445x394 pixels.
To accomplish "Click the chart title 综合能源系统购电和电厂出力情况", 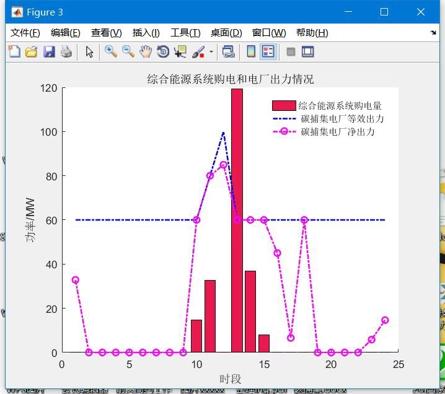I will pos(230,79).
